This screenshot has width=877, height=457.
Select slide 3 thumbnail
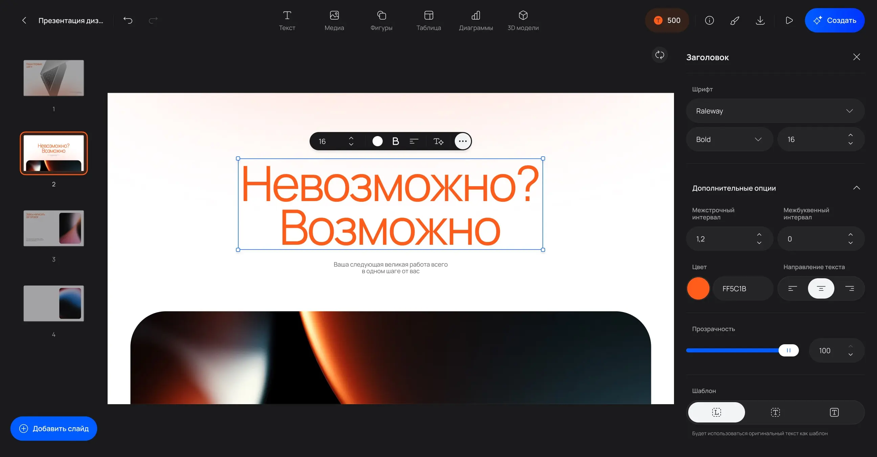tap(53, 228)
